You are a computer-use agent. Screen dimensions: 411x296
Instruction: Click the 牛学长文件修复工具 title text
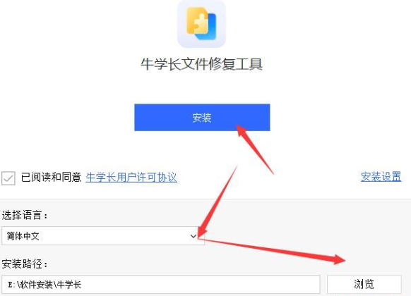[201, 64]
